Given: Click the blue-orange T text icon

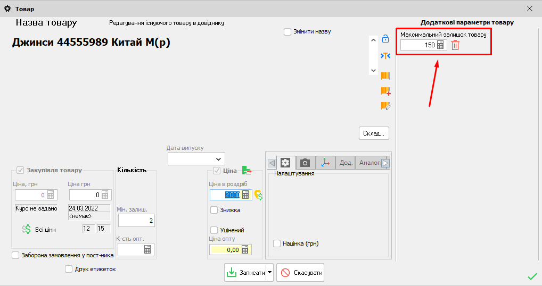Looking at the screenshot, I should (x=385, y=56).
